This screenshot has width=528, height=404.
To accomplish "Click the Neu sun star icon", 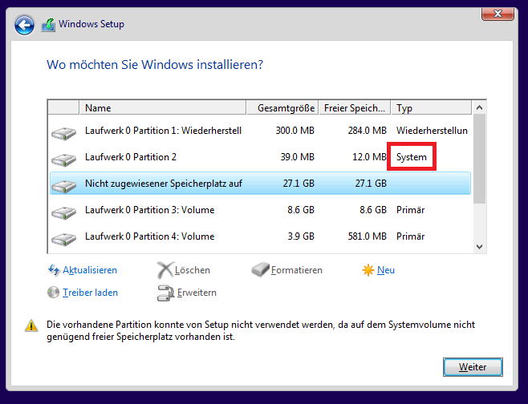I will [x=368, y=270].
